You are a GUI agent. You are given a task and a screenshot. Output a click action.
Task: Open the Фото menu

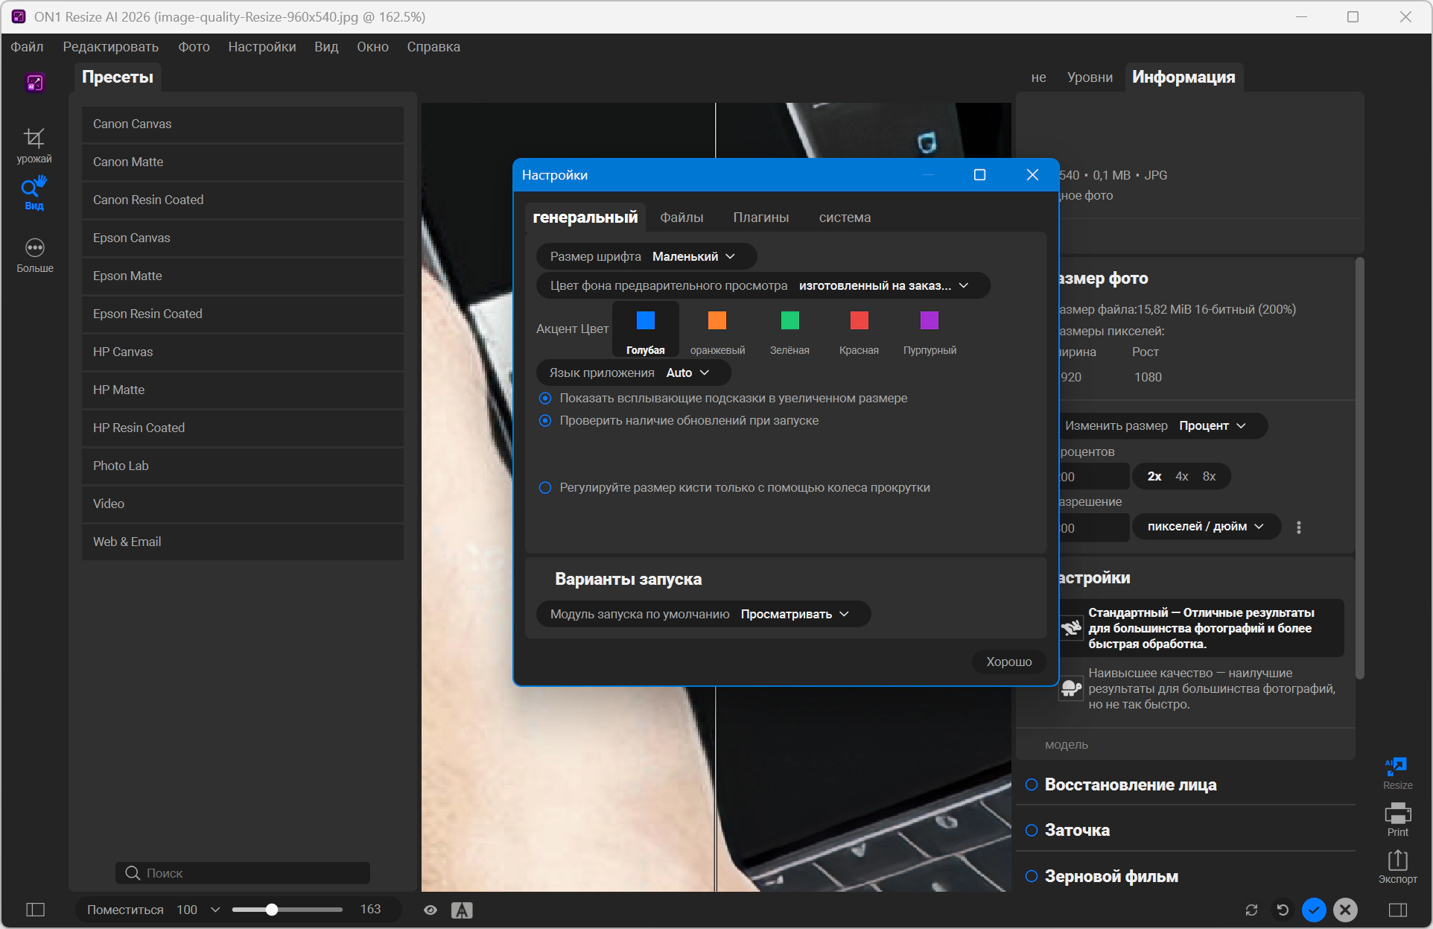[194, 47]
